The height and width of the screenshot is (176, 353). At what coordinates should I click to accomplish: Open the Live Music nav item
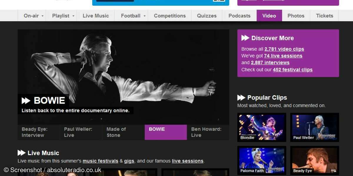tap(96, 16)
